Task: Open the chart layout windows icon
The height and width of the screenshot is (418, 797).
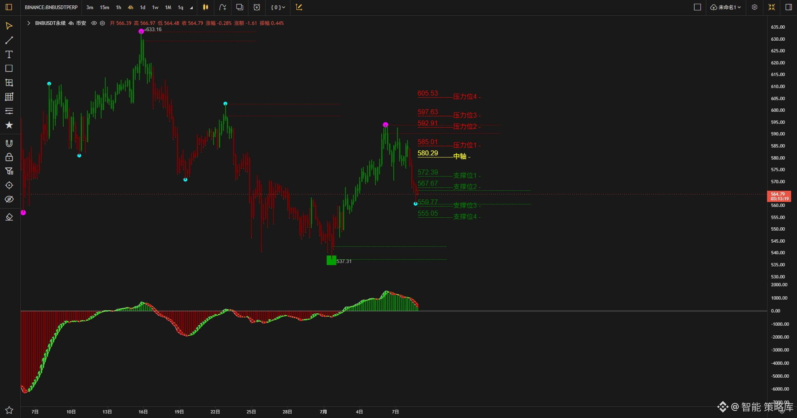Action: [x=240, y=7]
